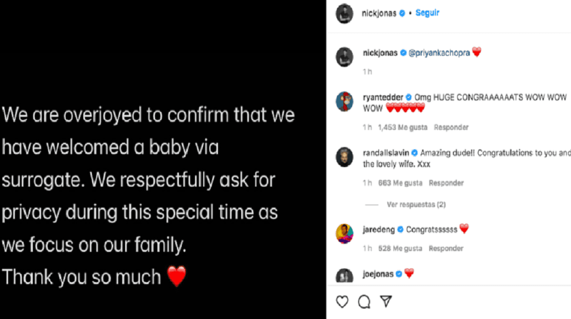The width and height of the screenshot is (571, 319).
Task: Reply to randallslavin's comment
Action: point(446,183)
